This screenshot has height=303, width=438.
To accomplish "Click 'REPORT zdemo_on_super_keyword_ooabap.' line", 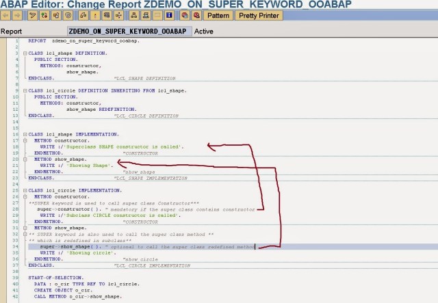I will (83, 41).
